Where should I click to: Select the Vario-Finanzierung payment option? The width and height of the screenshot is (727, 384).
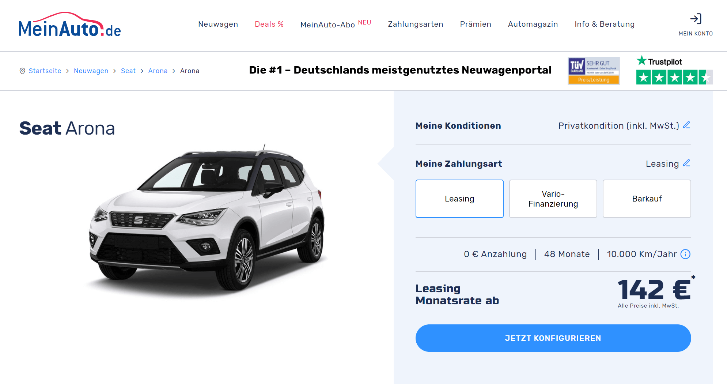(553, 199)
